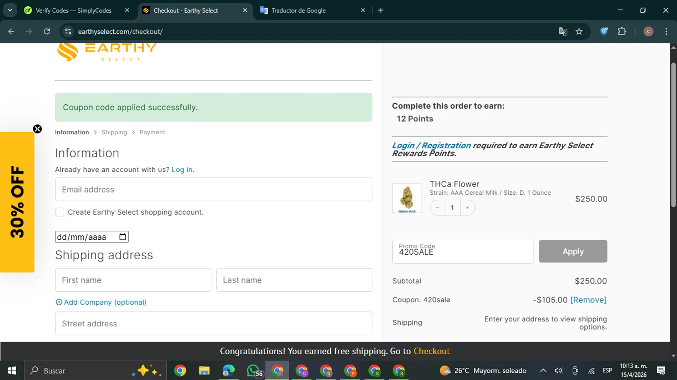Click the Street address field

[213, 324]
